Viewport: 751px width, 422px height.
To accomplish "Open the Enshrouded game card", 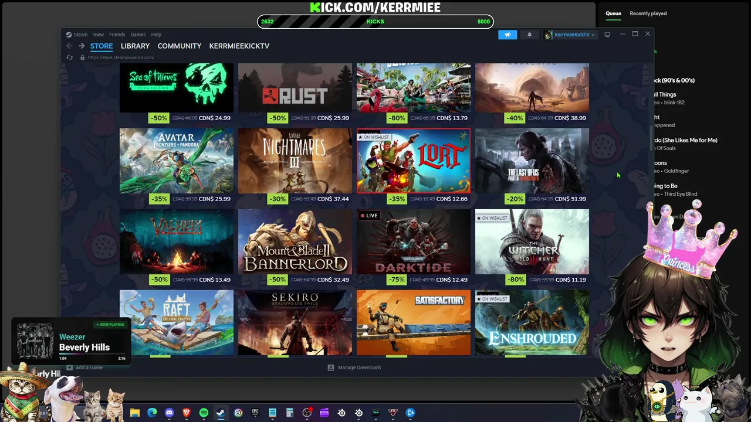I will pos(532,323).
